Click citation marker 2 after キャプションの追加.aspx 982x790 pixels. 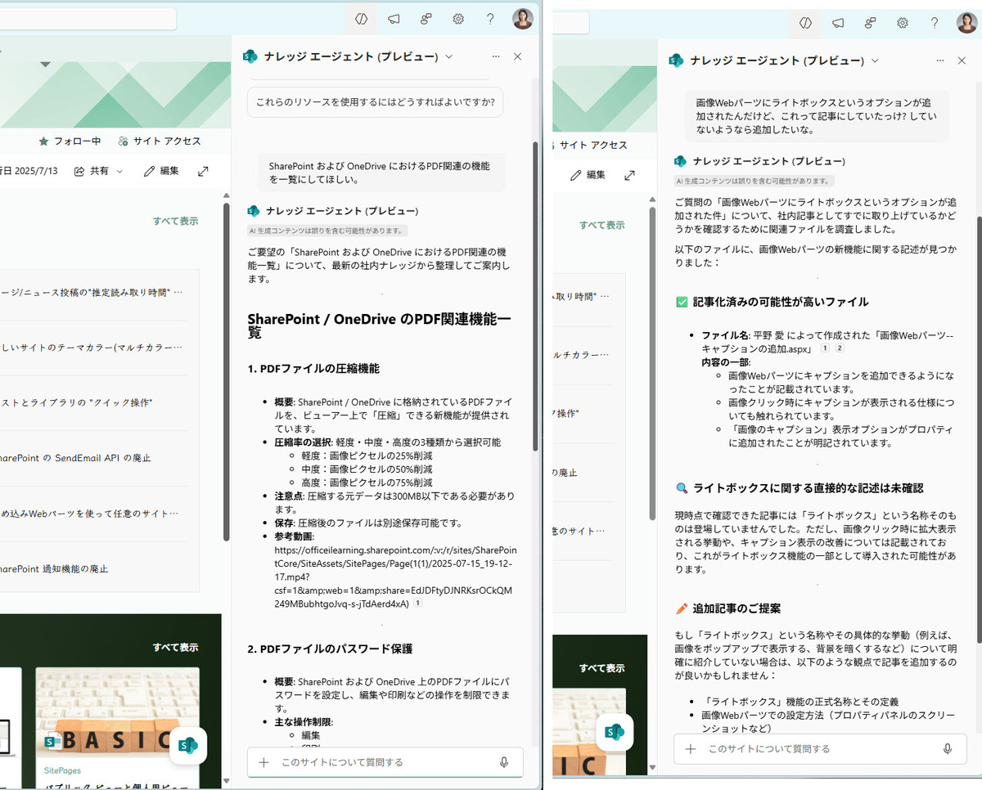pyautogui.click(x=839, y=348)
